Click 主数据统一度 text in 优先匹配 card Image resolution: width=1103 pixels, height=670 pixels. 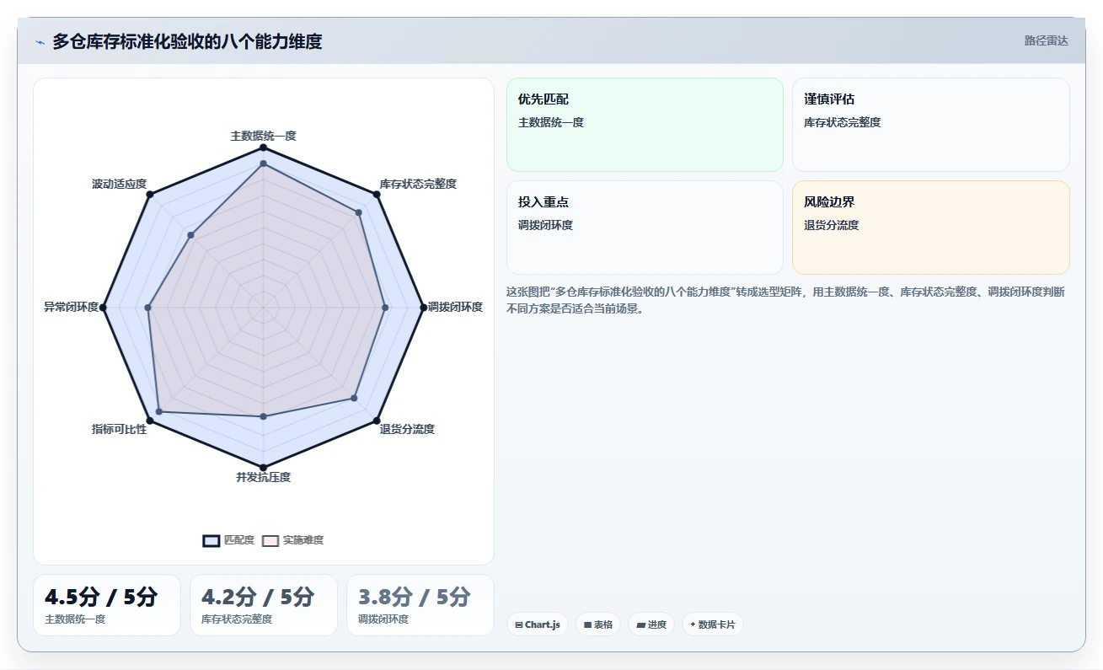(551, 122)
